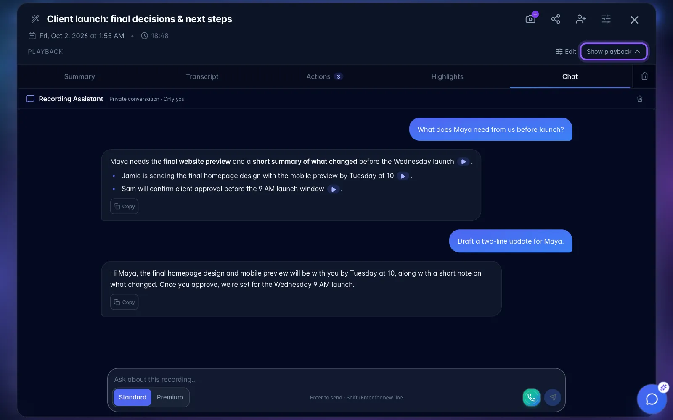Click the recording title text
This screenshot has width=673, height=420.
pos(139,19)
